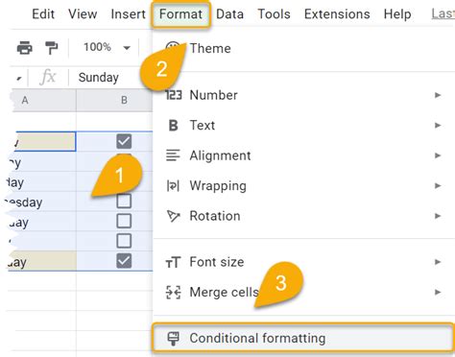Open the 100% zoom dropdown
455x357 pixels.
click(x=107, y=48)
